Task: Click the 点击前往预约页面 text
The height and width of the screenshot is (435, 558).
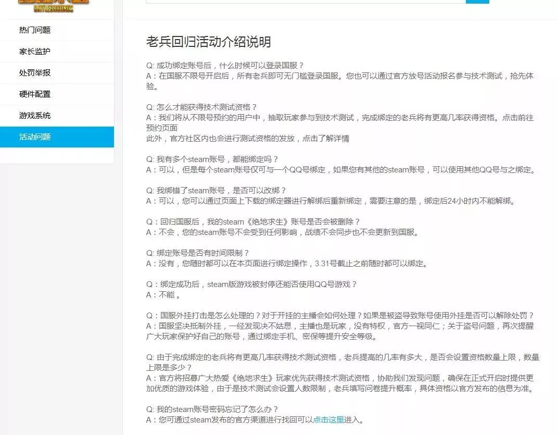Action: coord(340,122)
